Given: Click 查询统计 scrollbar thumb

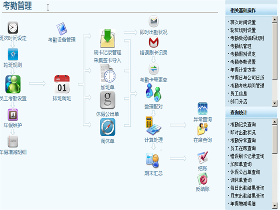Looking at the screenshot, I should (x=275, y=139).
